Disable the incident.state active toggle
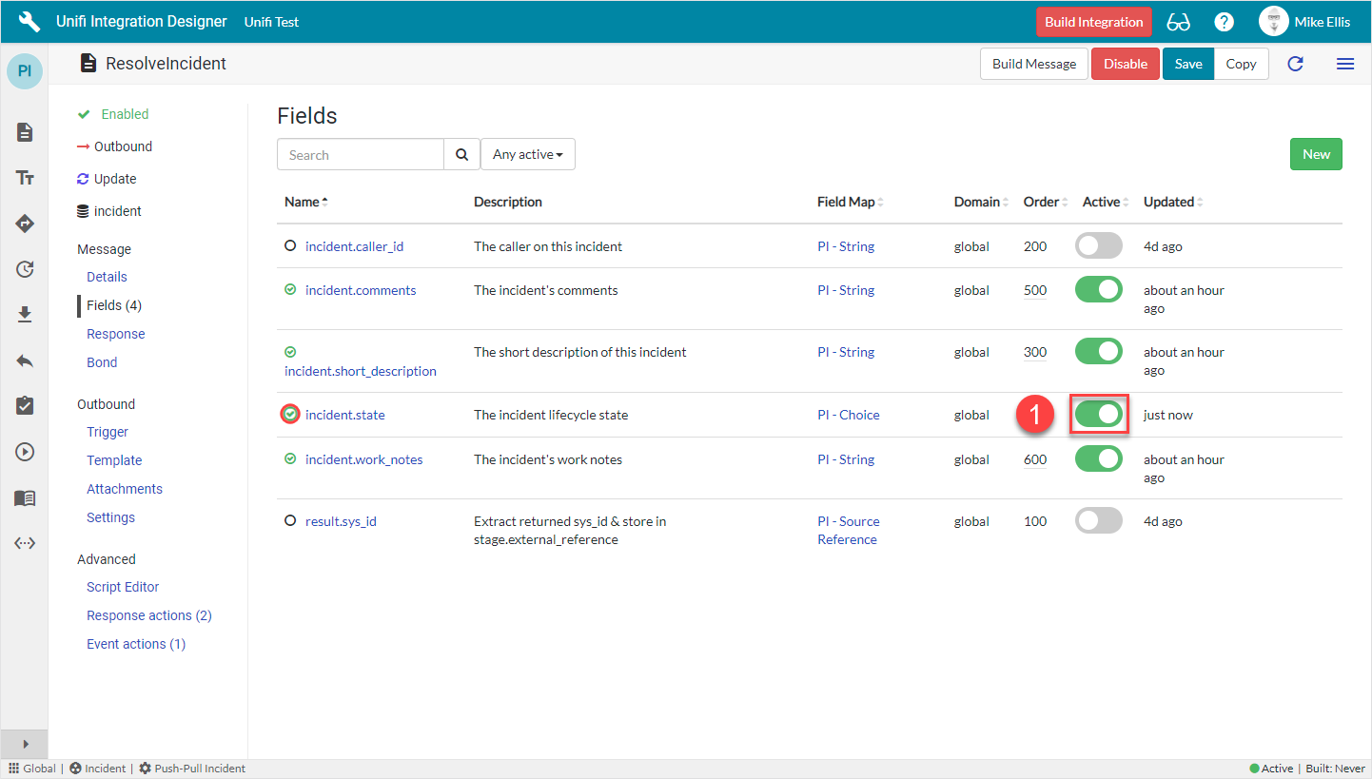1372x779 pixels. click(x=1098, y=415)
